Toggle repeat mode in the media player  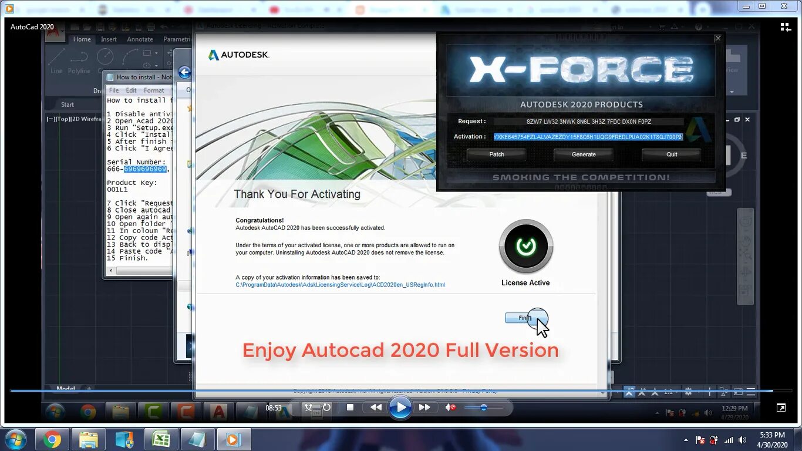(x=326, y=407)
